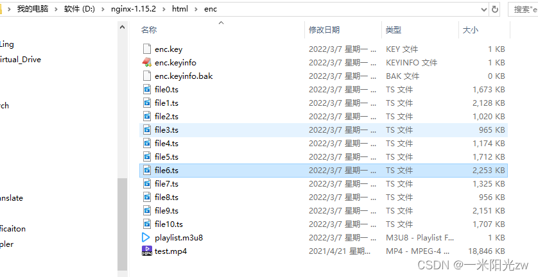Refresh the folder using the address bar refresh icon
Image resolution: width=538 pixels, height=277 pixels.
point(494,9)
